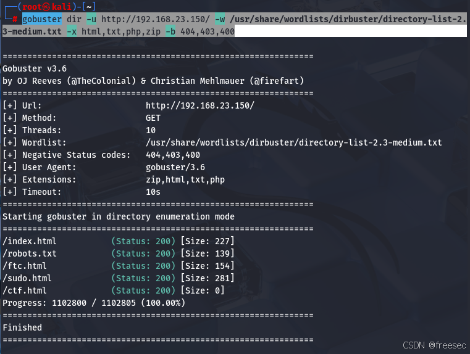
Task: Click '[Size: 154]' on the ftc.html row
Action: coord(208,266)
